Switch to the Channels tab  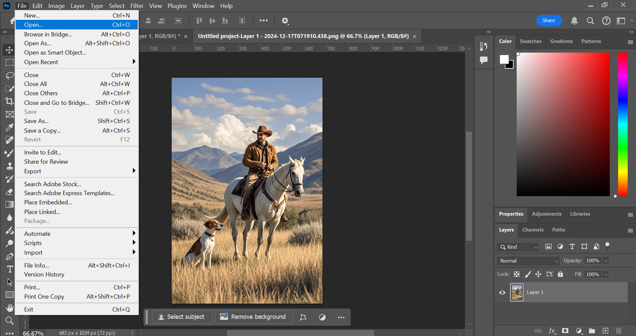point(533,230)
